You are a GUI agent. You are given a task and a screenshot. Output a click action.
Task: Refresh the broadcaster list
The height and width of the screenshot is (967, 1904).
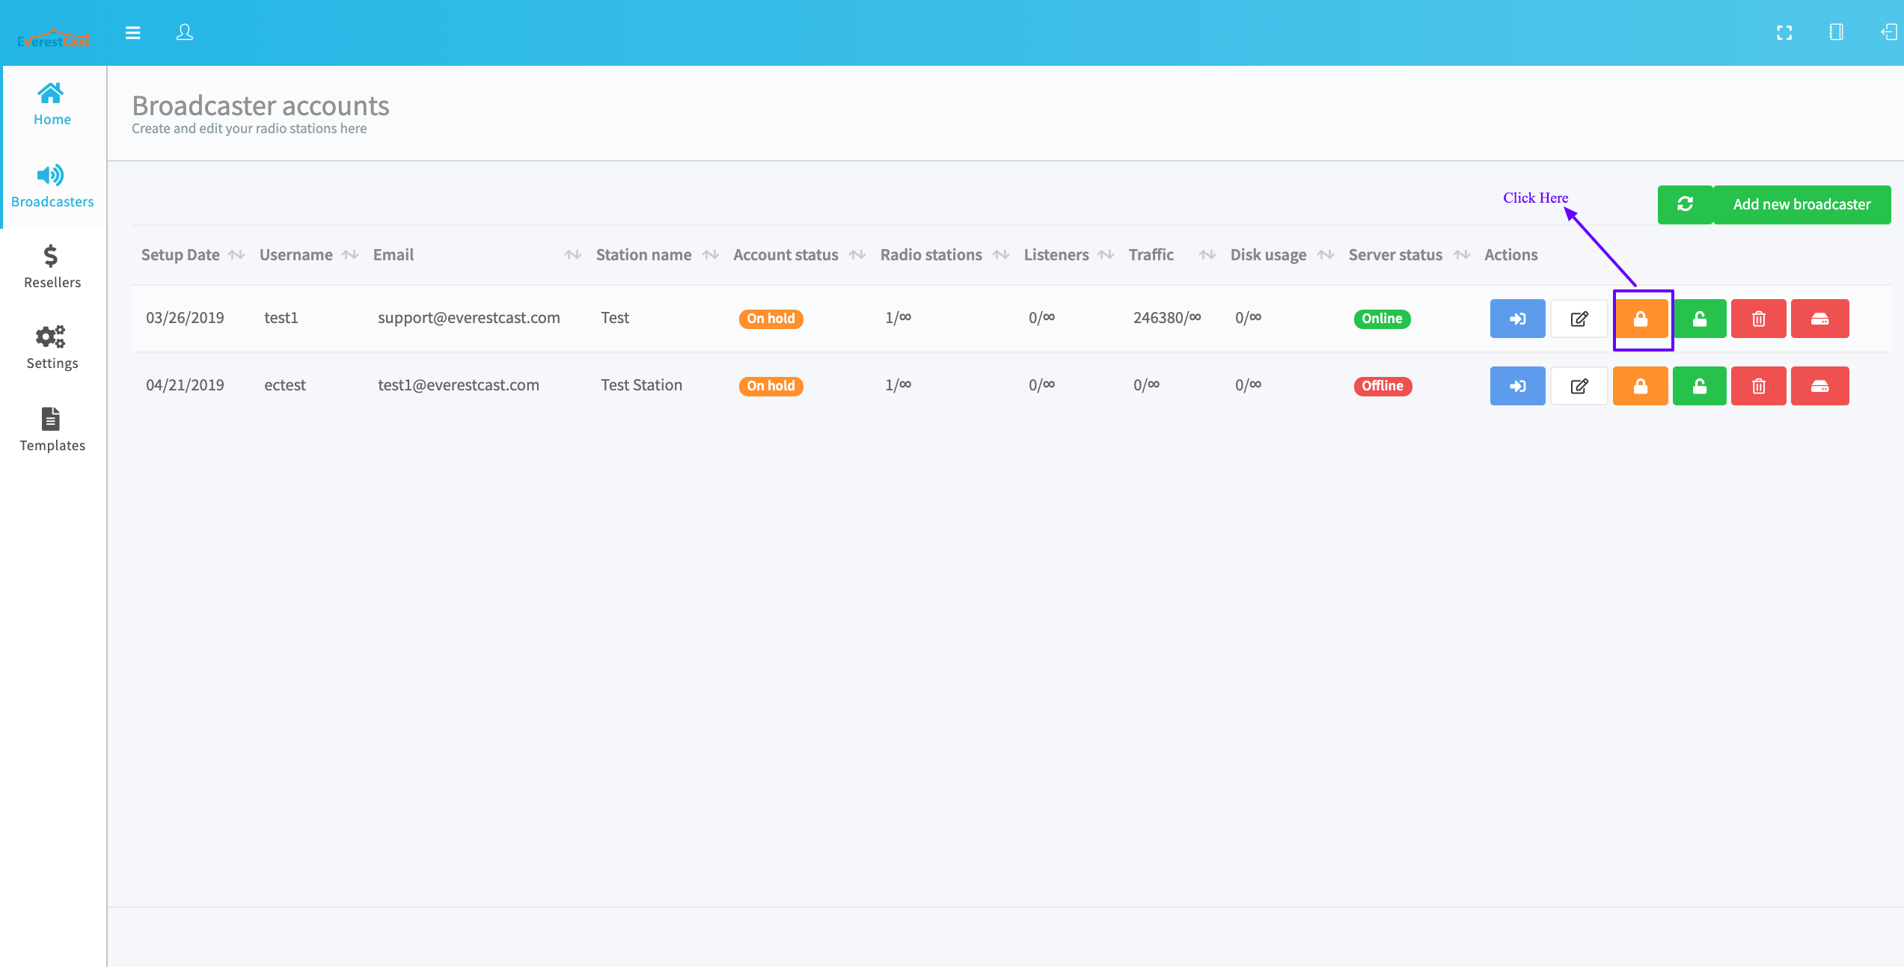point(1685,204)
